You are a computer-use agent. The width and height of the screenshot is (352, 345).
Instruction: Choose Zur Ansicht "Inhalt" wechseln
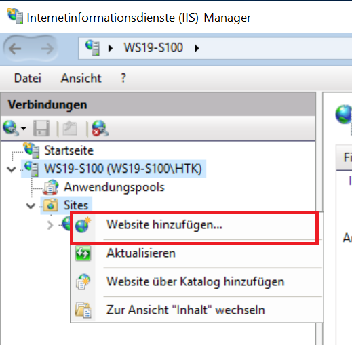(197, 310)
